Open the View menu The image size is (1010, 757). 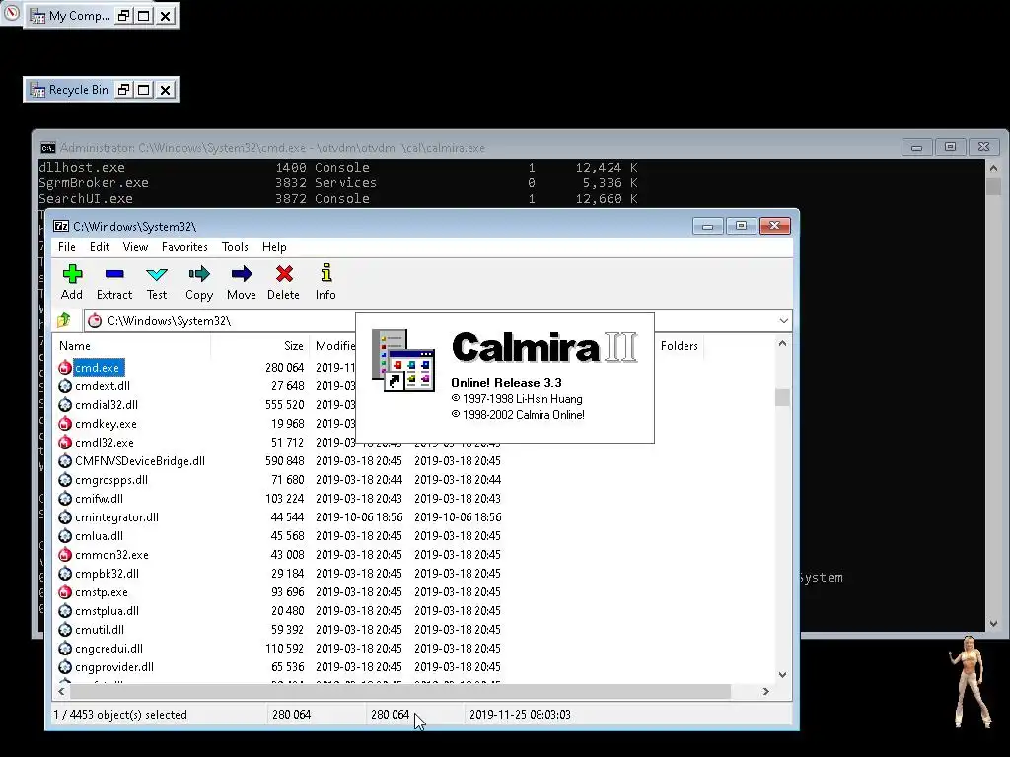(135, 247)
